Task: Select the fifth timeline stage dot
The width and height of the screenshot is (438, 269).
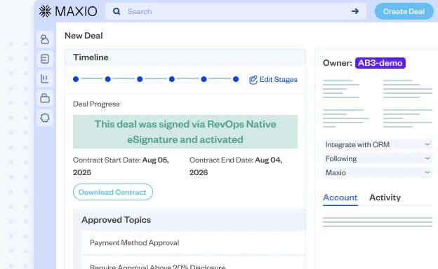Action: click(x=204, y=79)
